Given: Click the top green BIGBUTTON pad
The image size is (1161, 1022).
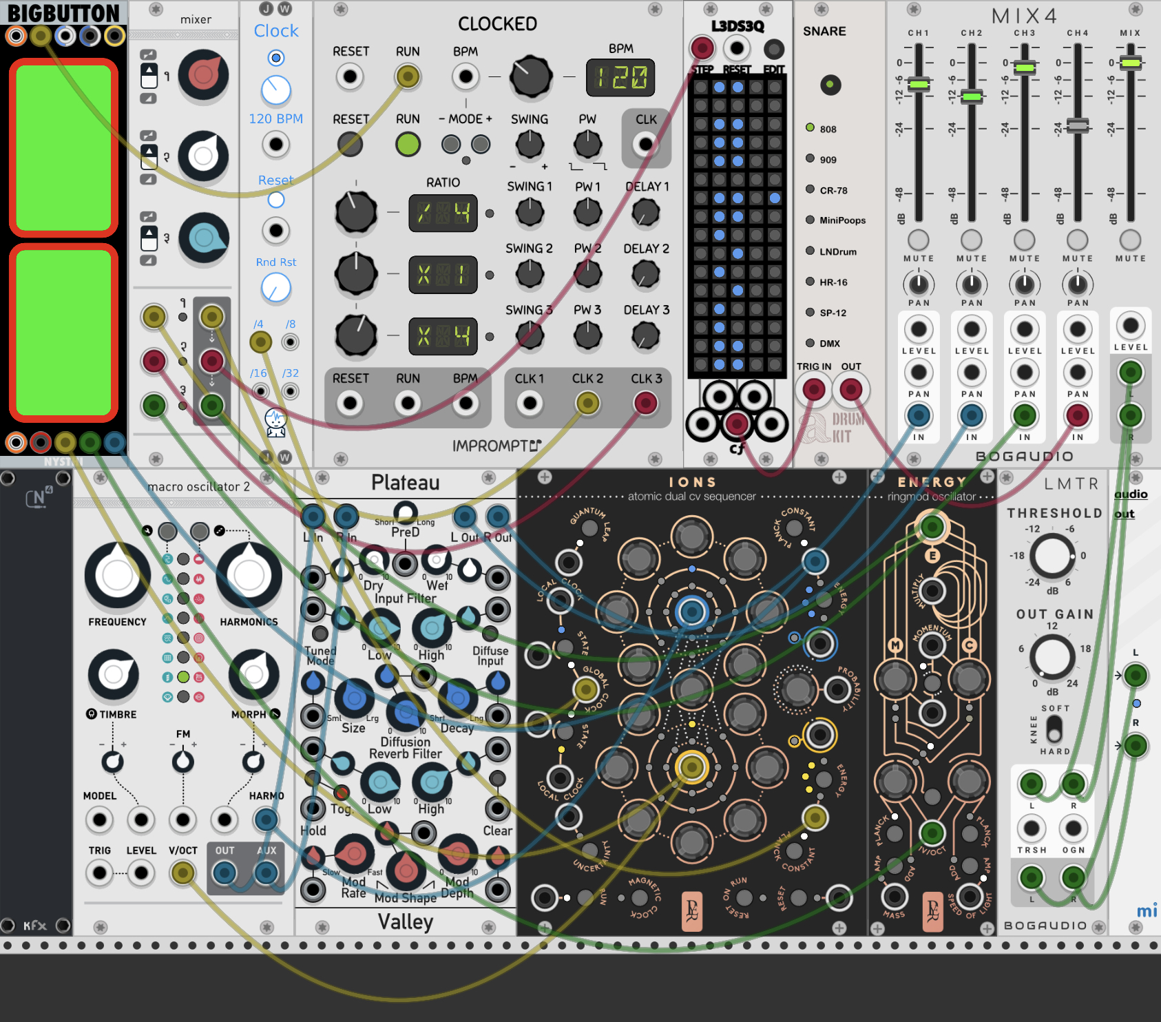Looking at the screenshot, I should click(63, 147).
